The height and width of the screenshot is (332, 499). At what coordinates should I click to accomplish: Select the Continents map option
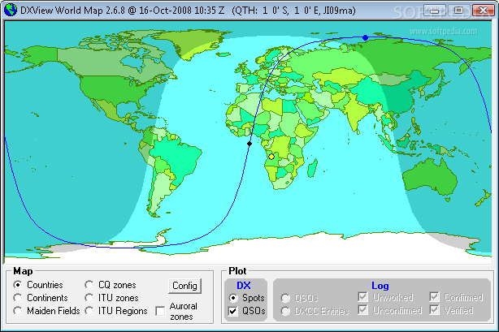[18, 298]
